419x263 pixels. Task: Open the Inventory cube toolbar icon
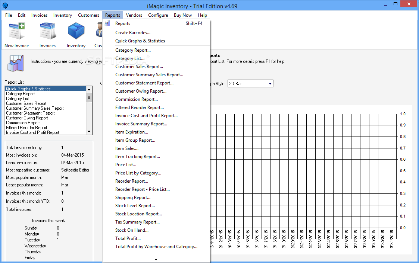(x=76, y=35)
